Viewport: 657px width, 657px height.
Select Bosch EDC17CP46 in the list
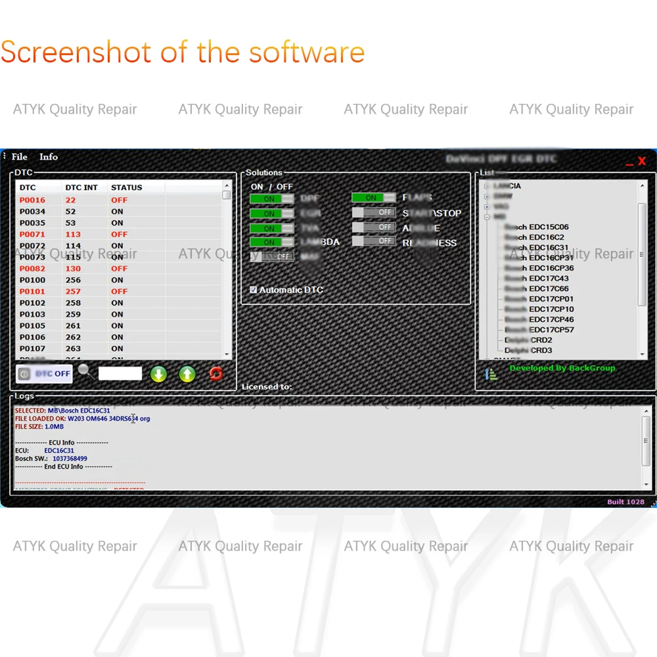coord(539,319)
